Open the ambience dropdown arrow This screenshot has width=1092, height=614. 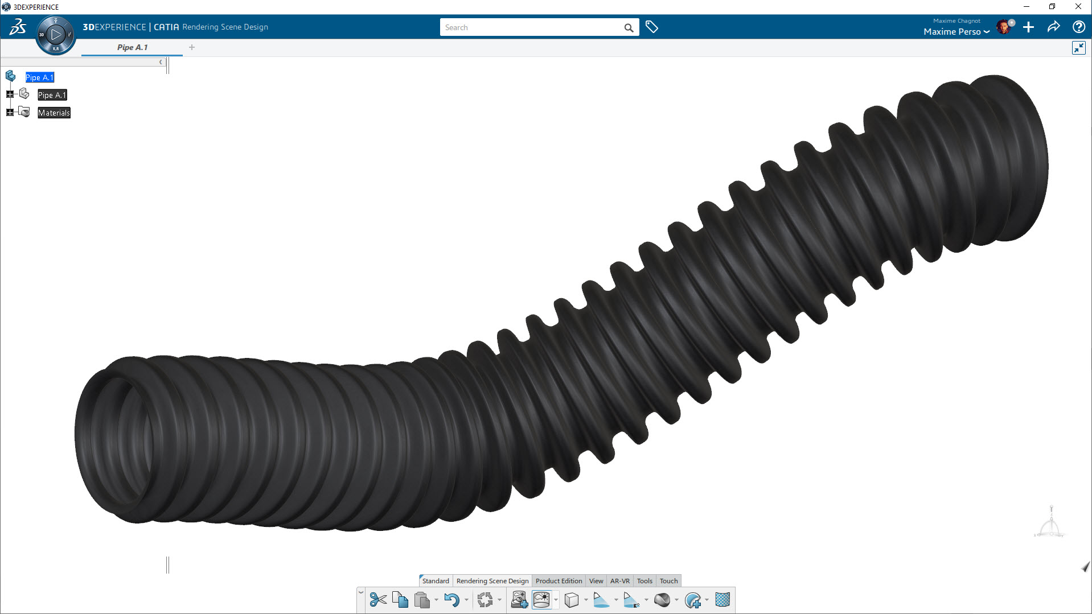tap(556, 600)
